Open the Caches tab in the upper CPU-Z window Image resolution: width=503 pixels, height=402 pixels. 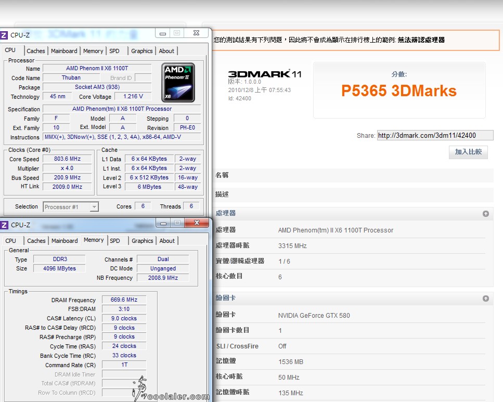(36, 51)
